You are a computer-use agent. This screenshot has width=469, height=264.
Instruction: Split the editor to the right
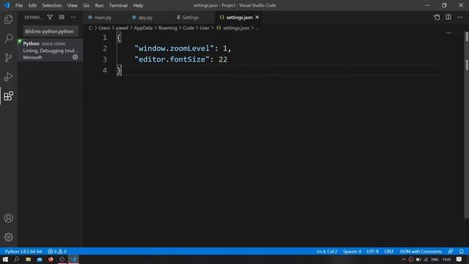pyautogui.click(x=448, y=18)
